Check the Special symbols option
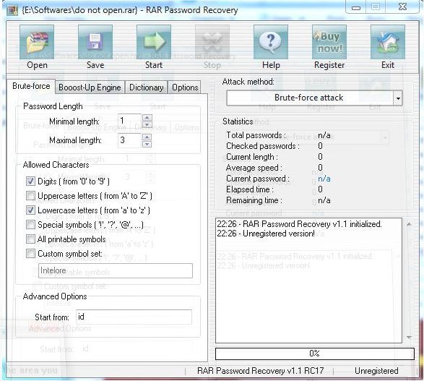Image resolution: width=424 pixels, height=381 pixels. pos(30,224)
